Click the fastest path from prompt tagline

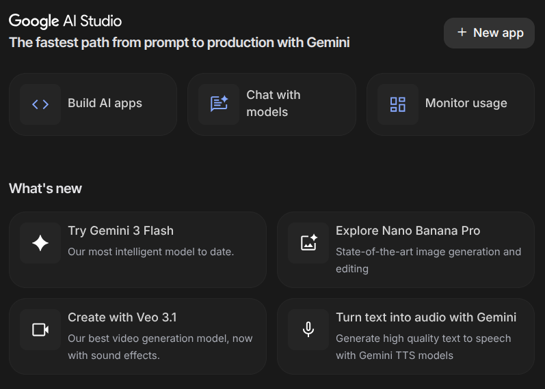coord(179,43)
